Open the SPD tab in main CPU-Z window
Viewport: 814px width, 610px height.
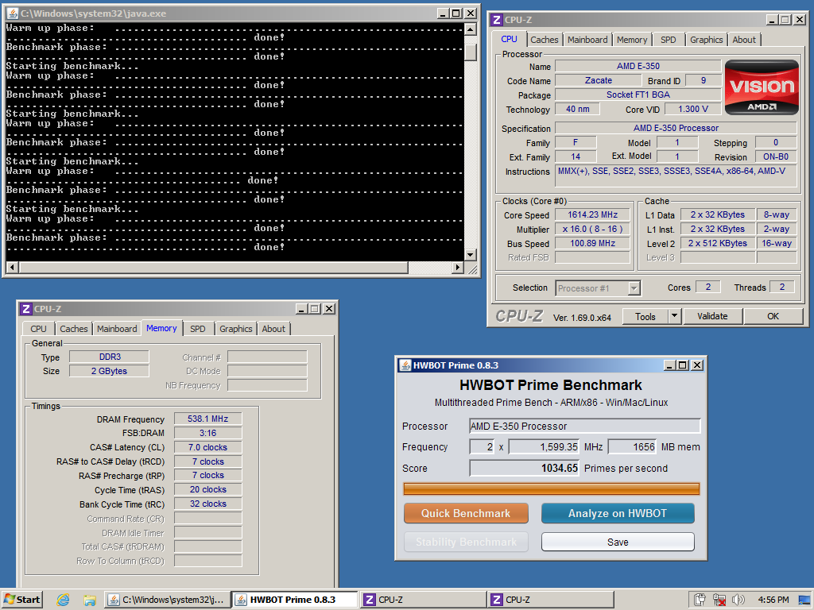tap(668, 40)
